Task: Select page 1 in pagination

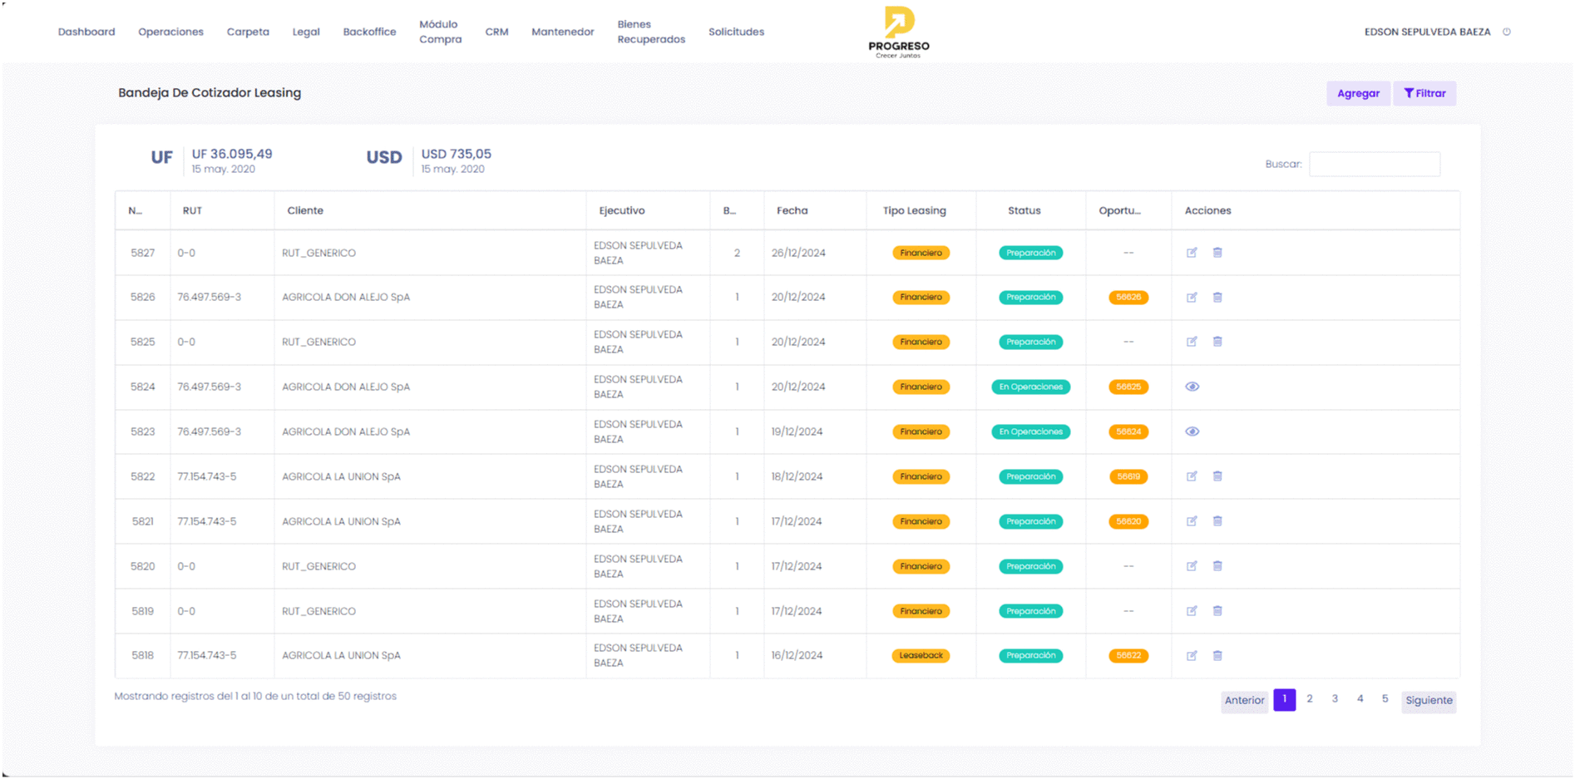Action: [1284, 700]
